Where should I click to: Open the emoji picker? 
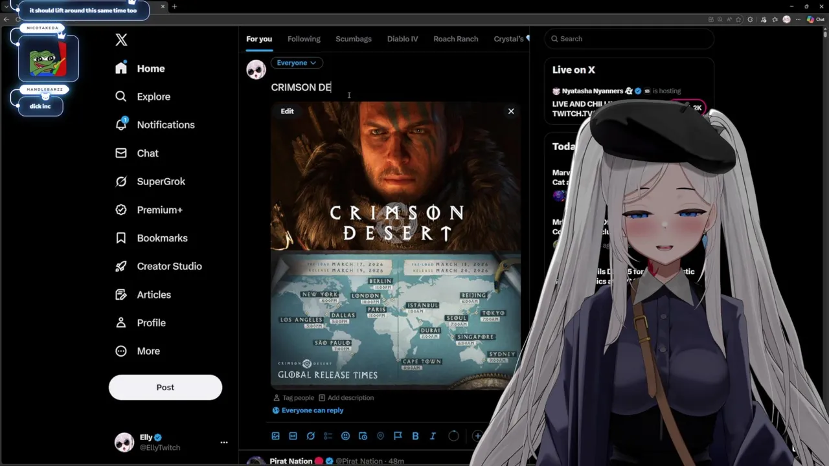pos(345,436)
